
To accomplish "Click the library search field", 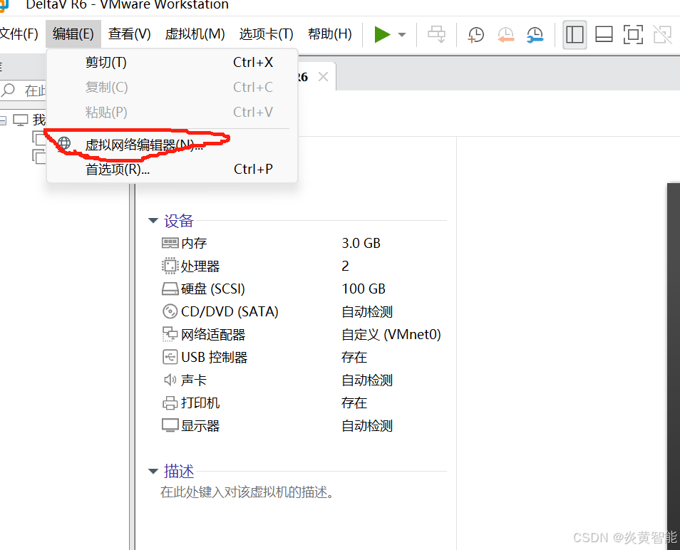I will tap(24, 90).
